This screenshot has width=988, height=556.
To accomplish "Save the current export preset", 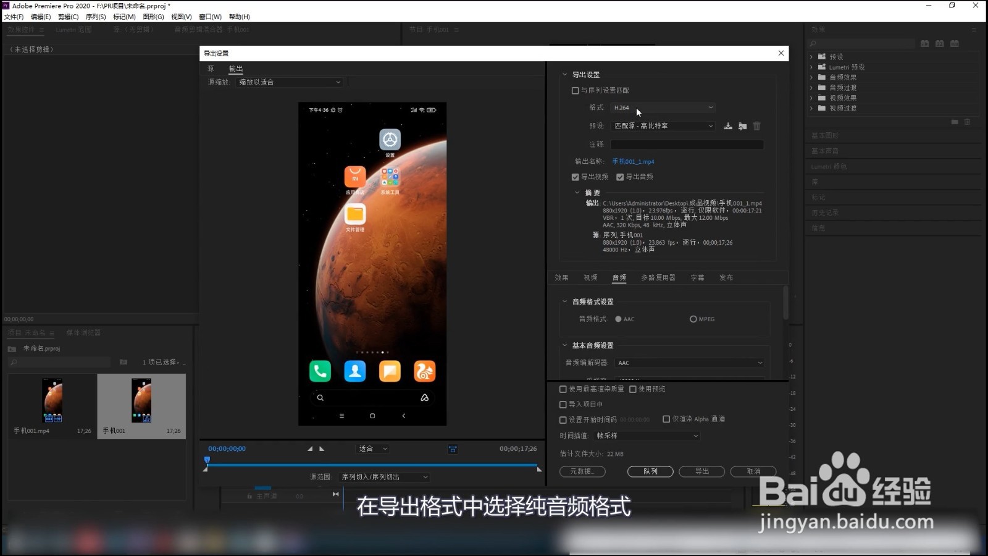I will point(727,126).
